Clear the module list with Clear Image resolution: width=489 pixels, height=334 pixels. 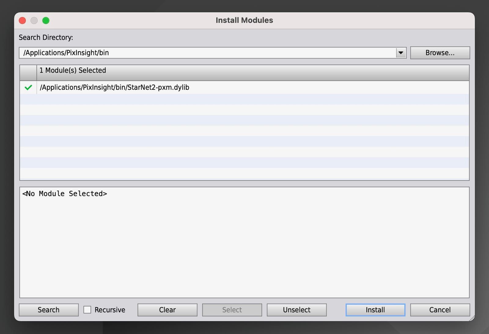coord(167,310)
